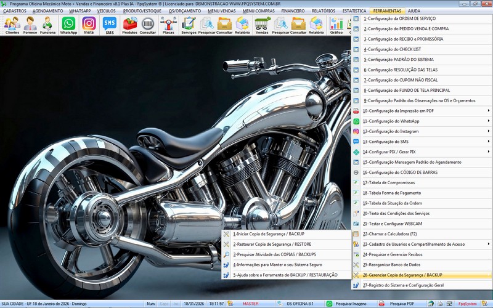Click the Fornece suppliers icon
Image resolution: width=493 pixels, height=308 pixels.
pyautogui.click(x=30, y=25)
